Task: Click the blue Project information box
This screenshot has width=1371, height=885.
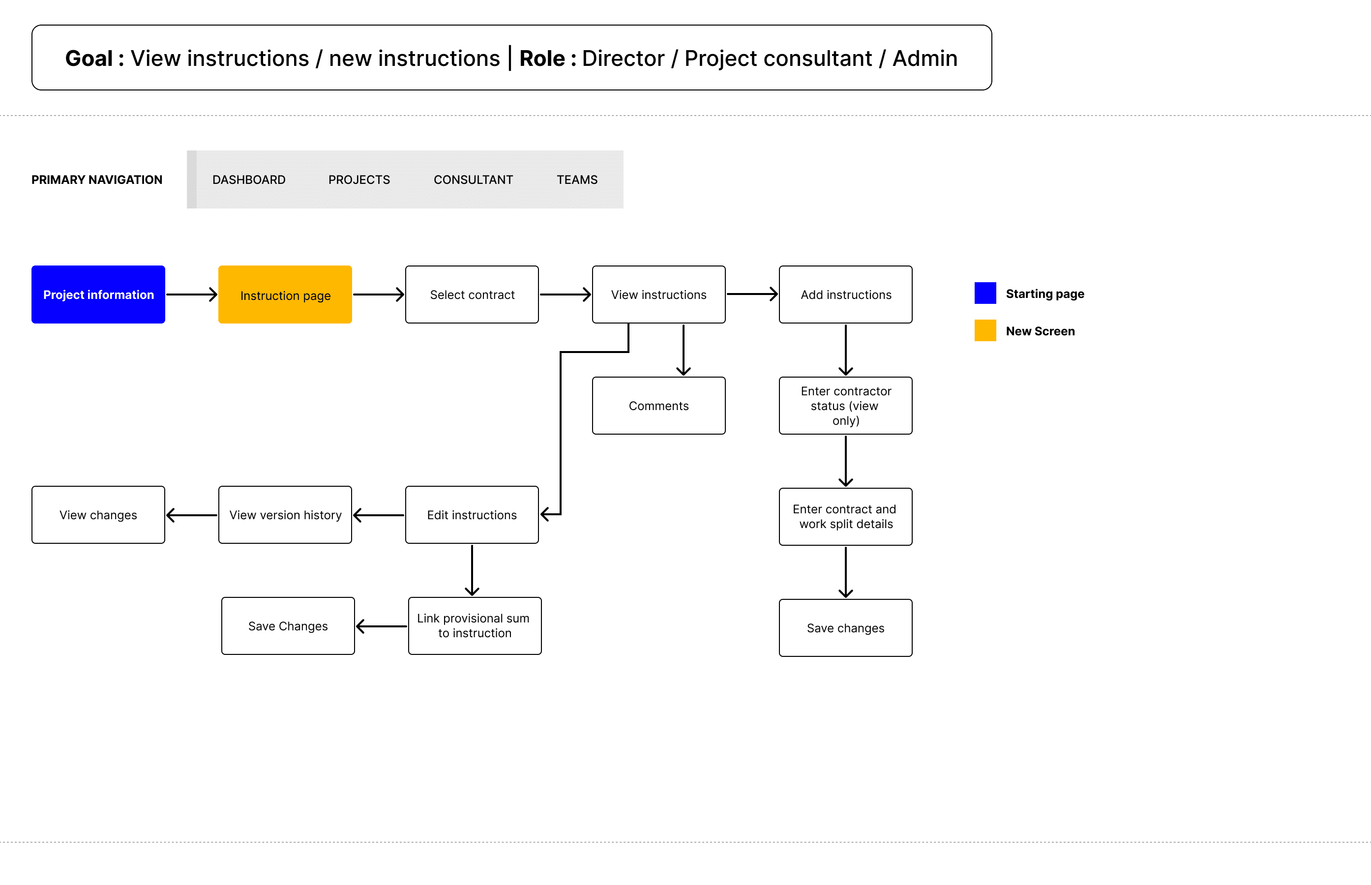Action: pos(98,294)
